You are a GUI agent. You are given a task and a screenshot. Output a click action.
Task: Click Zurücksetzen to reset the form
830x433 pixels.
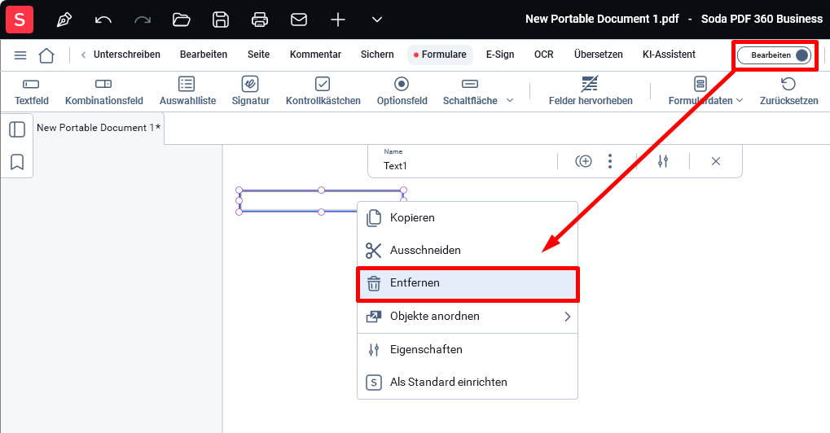[x=788, y=91]
